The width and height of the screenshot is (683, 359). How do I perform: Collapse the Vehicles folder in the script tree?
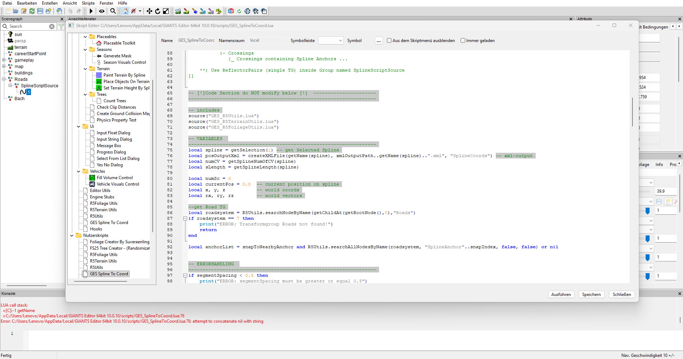(x=79, y=171)
